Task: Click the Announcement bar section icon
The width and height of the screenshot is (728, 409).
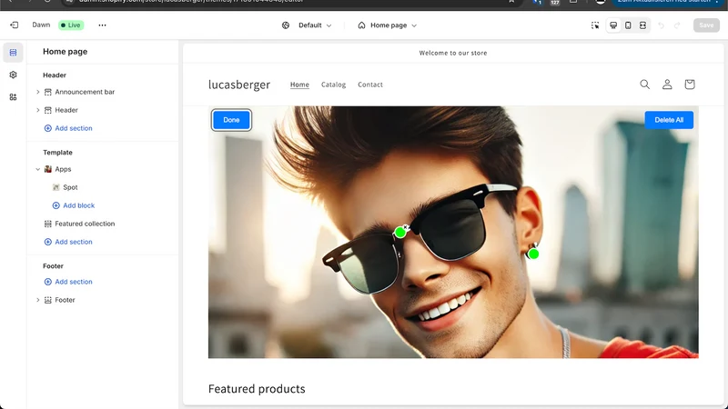Action: (x=48, y=92)
